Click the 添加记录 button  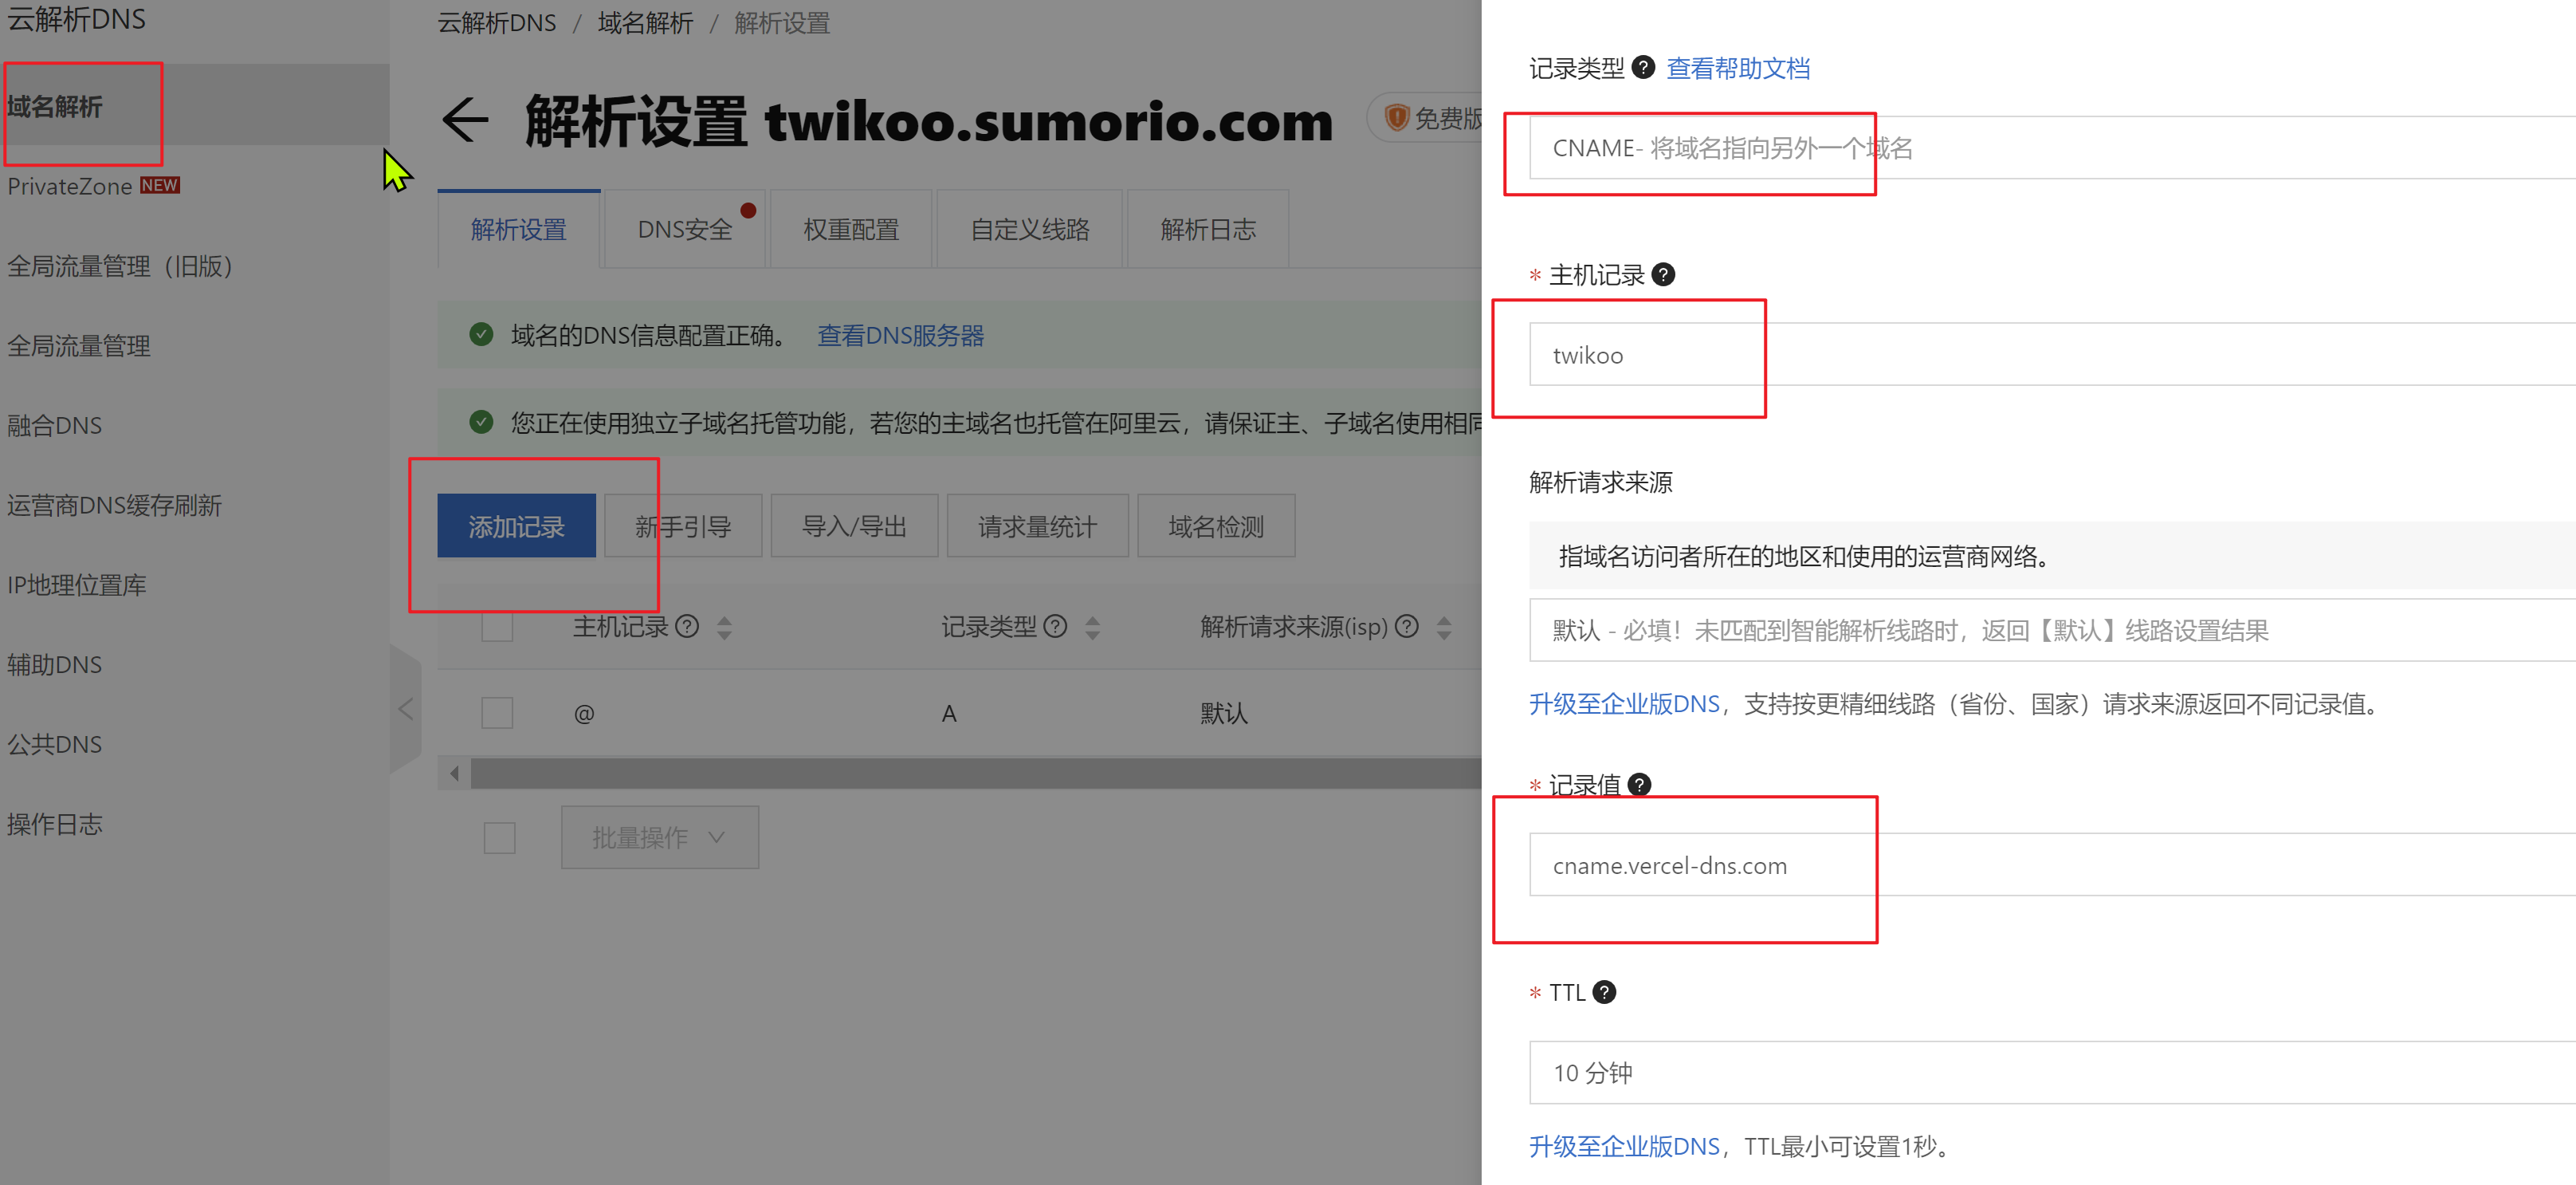[x=517, y=526]
